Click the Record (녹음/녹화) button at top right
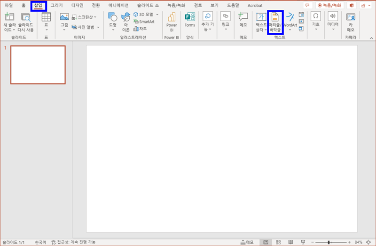 click(x=330, y=5)
